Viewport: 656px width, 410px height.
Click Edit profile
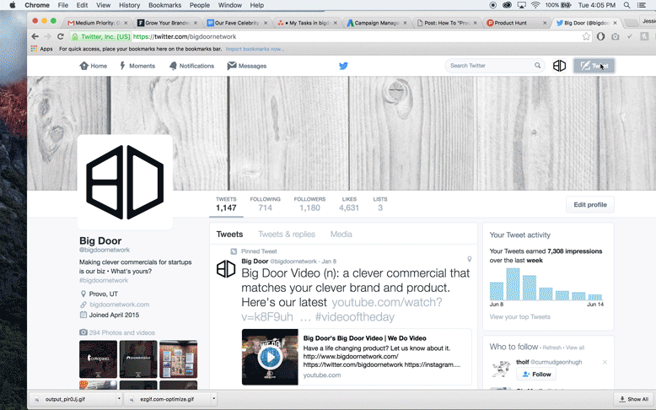coord(590,204)
